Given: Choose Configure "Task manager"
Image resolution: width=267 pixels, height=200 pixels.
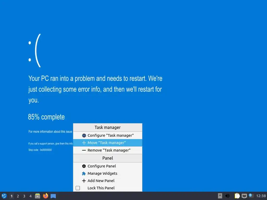Looking at the screenshot, I should (108, 135).
